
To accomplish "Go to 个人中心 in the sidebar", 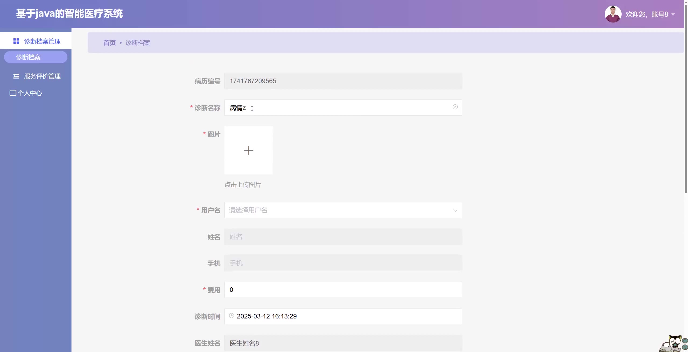I will coord(30,93).
